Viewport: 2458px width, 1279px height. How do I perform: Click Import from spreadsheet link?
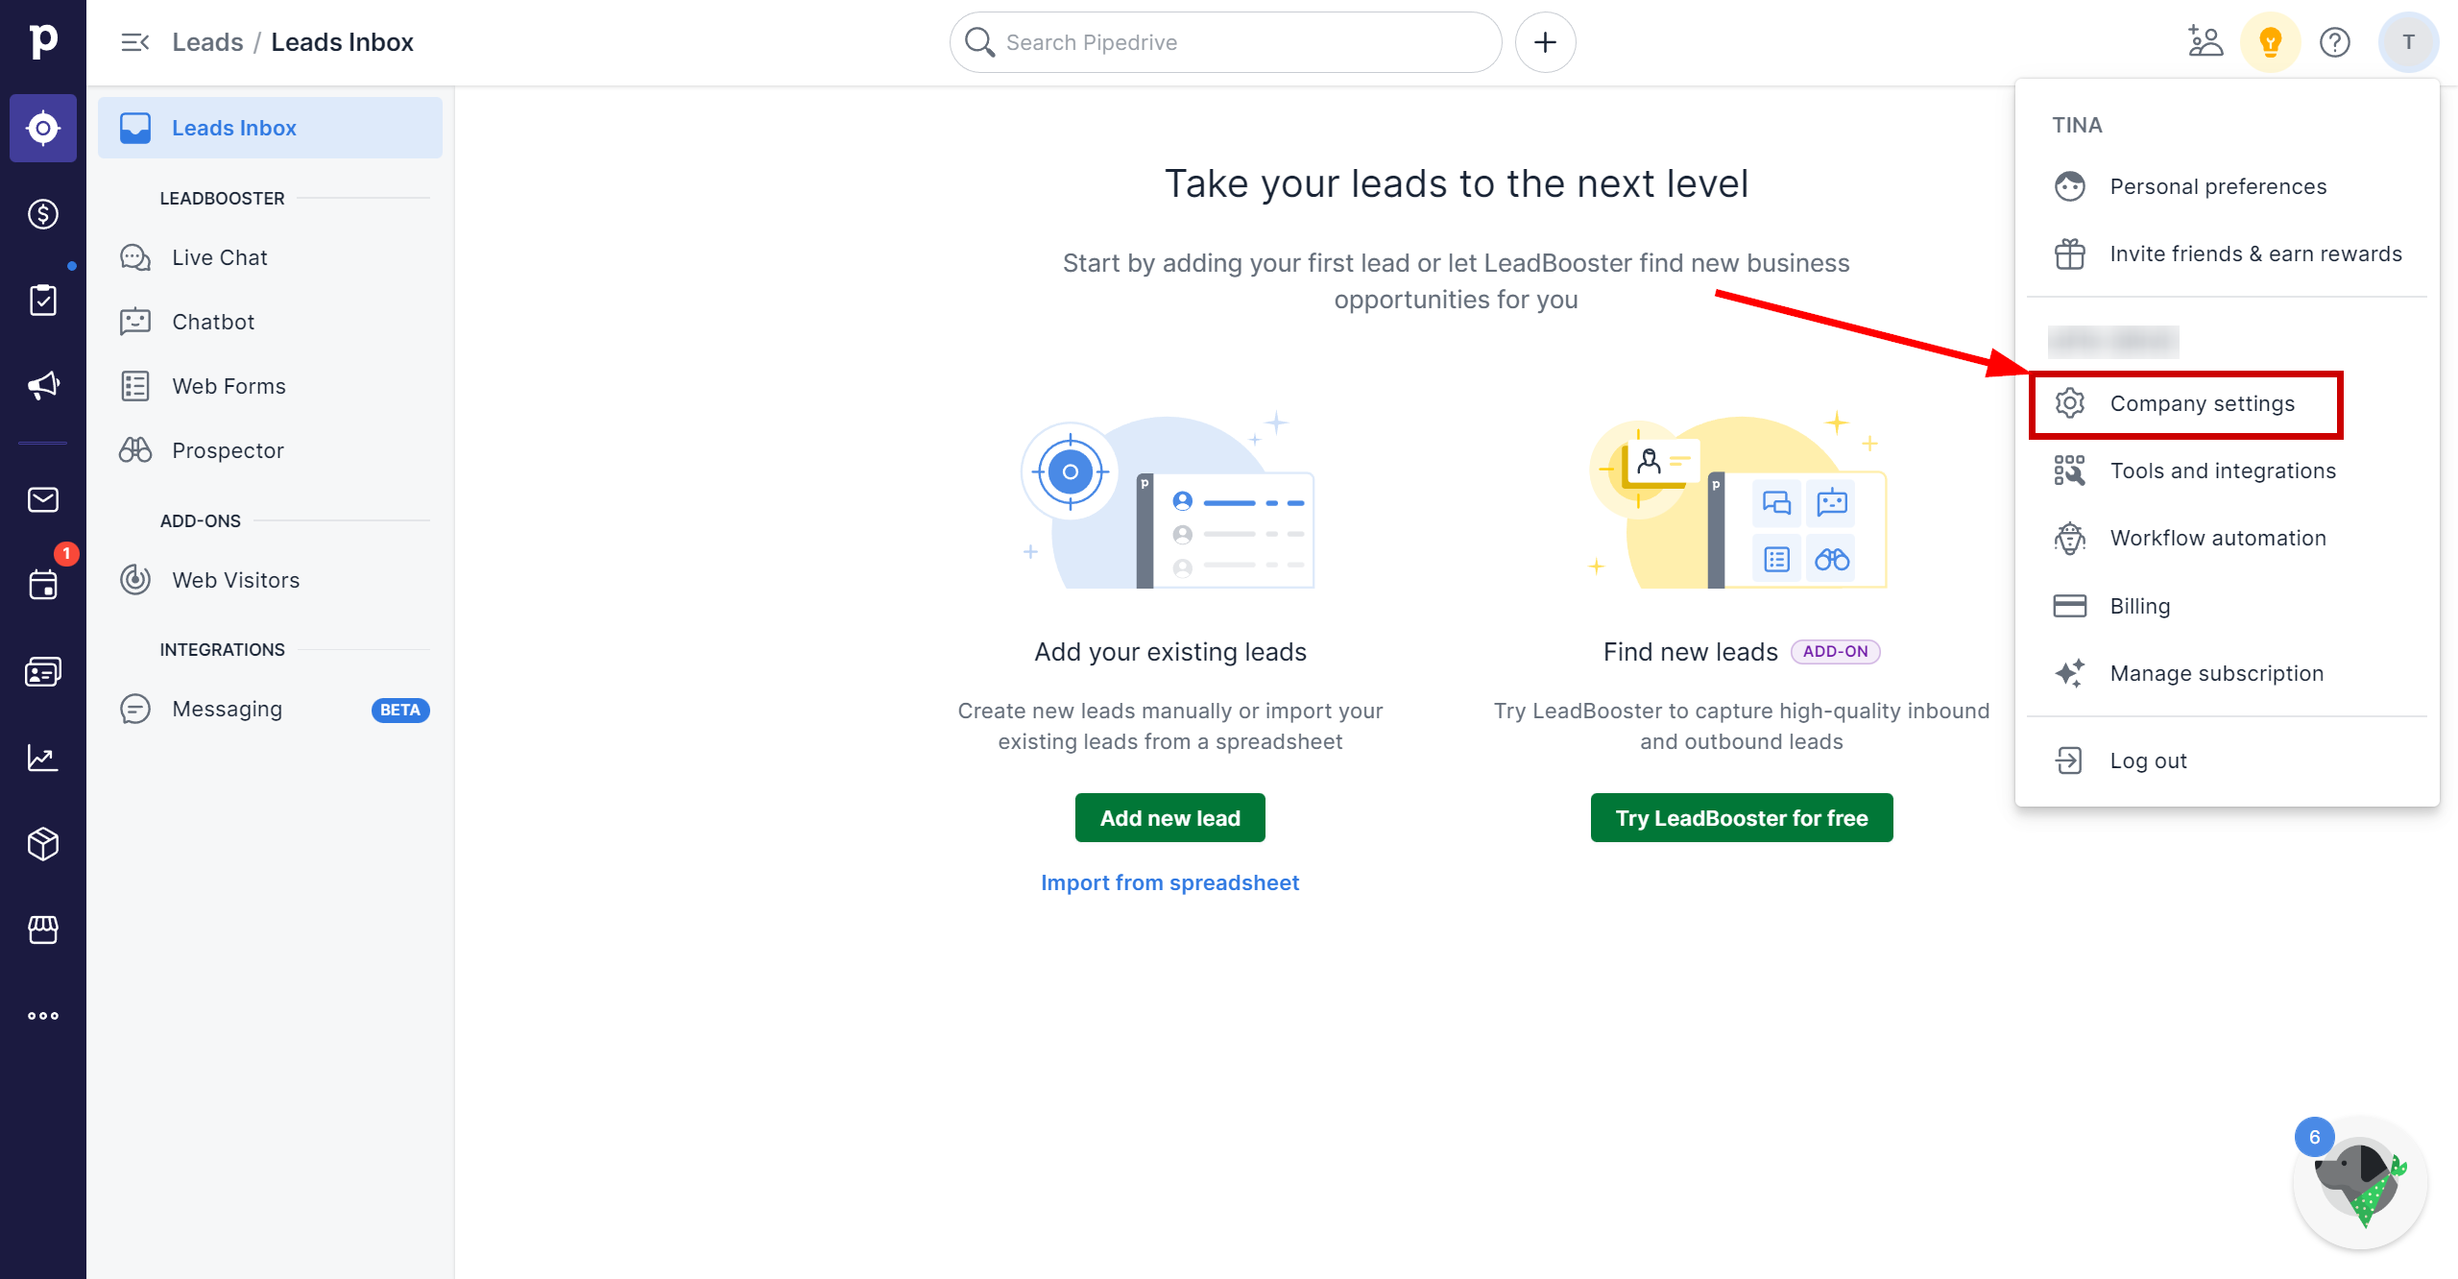pos(1169,882)
